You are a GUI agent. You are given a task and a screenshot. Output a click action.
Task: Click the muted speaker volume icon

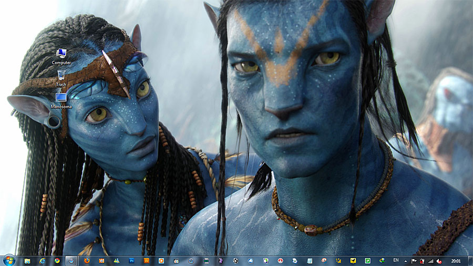439,261
